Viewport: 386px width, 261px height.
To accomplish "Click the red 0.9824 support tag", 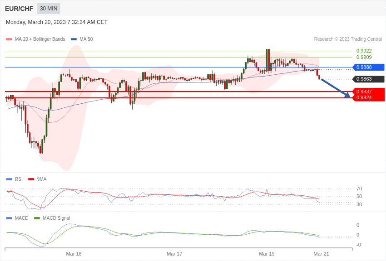I will pos(368,98).
